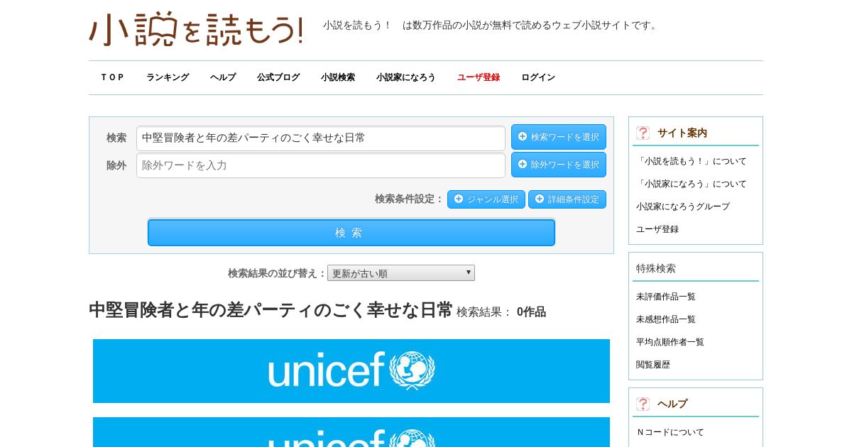Click the 除外ワードを選択 button

click(559, 165)
